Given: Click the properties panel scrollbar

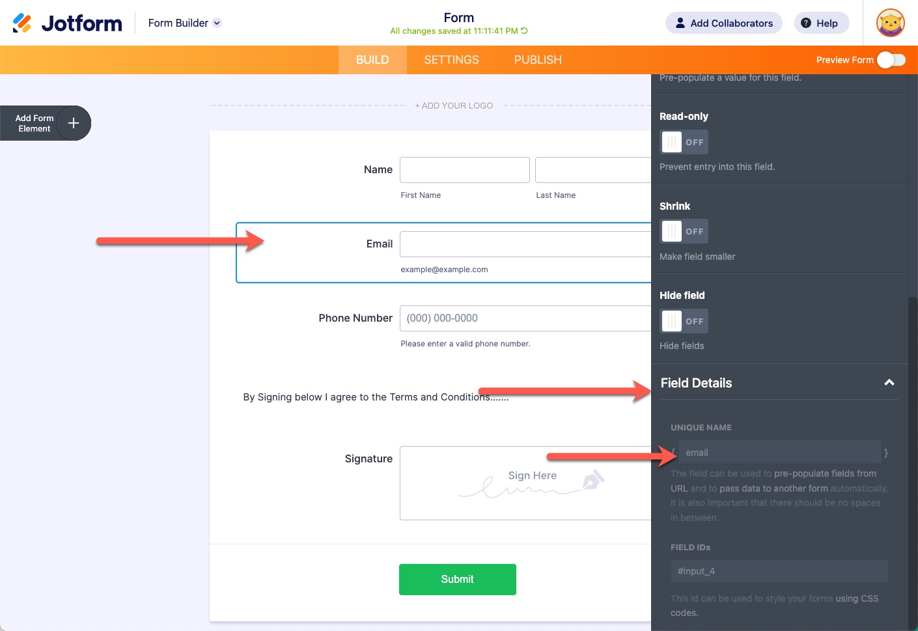Looking at the screenshot, I should coord(913,462).
